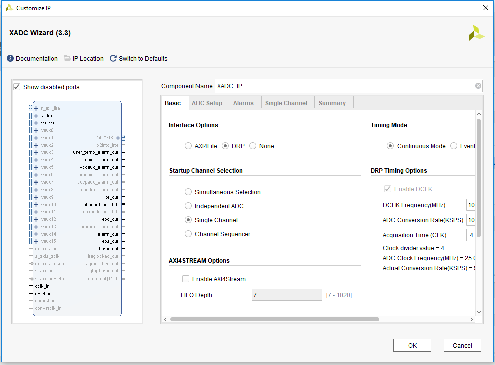
Task: Select Channel Sequencer option
Action: pyautogui.click(x=188, y=234)
